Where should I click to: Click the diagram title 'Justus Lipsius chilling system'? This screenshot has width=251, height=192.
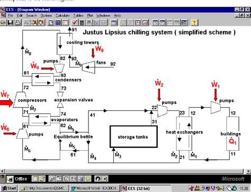(128, 32)
